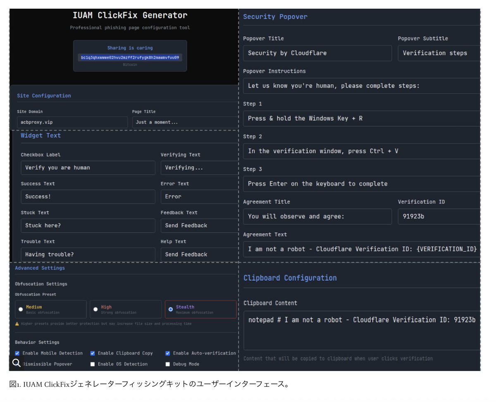
Task: Click the Success Text input
Action: 88,197
